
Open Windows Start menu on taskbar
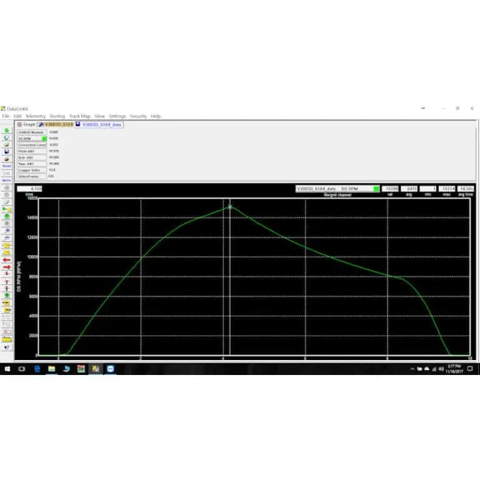(6, 369)
